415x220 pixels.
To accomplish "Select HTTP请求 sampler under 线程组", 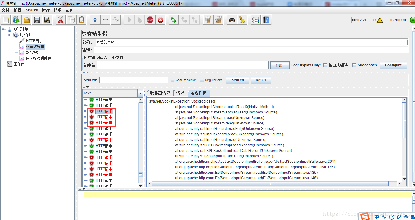I will 34,41.
